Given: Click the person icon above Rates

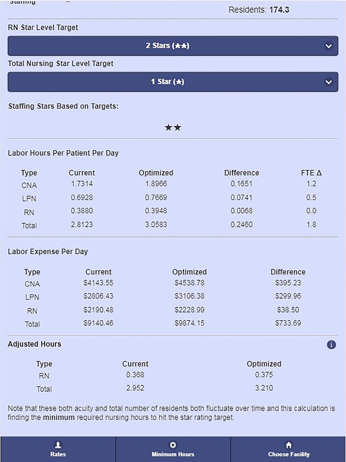Looking at the screenshot, I should (58, 445).
